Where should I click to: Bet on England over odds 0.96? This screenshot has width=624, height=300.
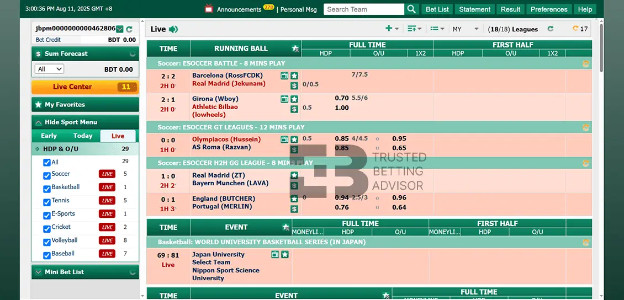[399, 197]
